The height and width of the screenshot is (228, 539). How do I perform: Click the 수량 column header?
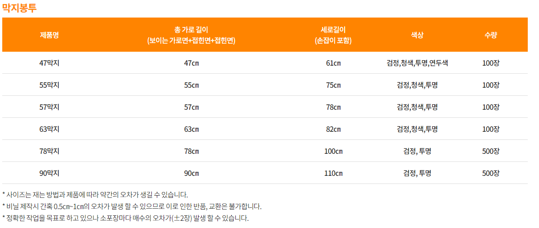point(490,35)
